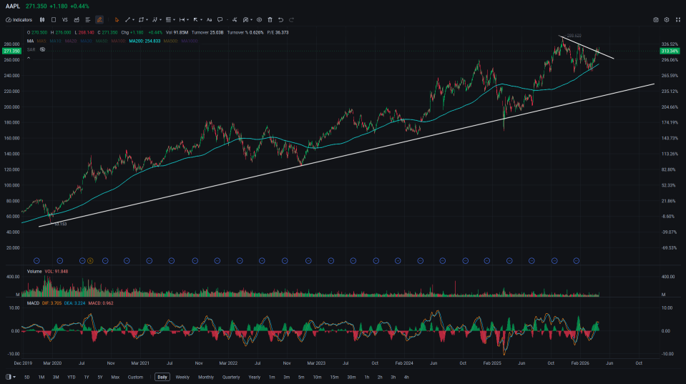Open the Custom range picker
This screenshot has width=686, height=384.
point(135,377)
